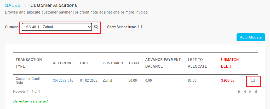The height and width of the screenshot is (109, 270).
Task: Click the Date column header
Action: click(x=85, y=63)
